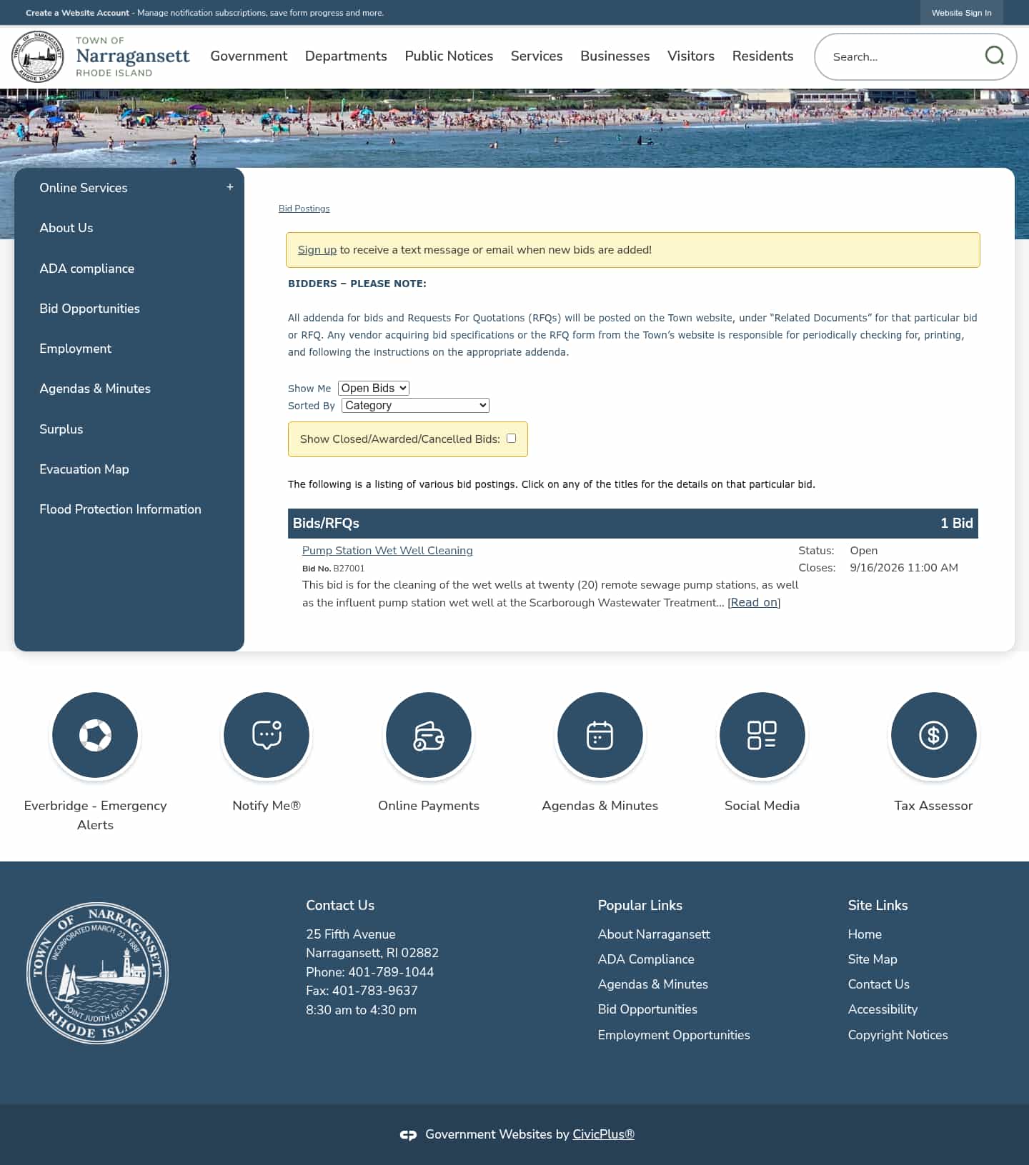Open the Departments menu

pyautogui.click(x=346, y=56)
